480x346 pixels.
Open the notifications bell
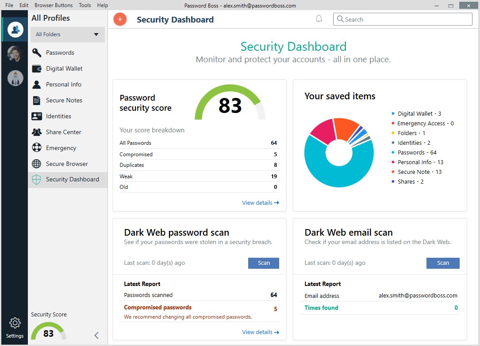click(319, 19)
